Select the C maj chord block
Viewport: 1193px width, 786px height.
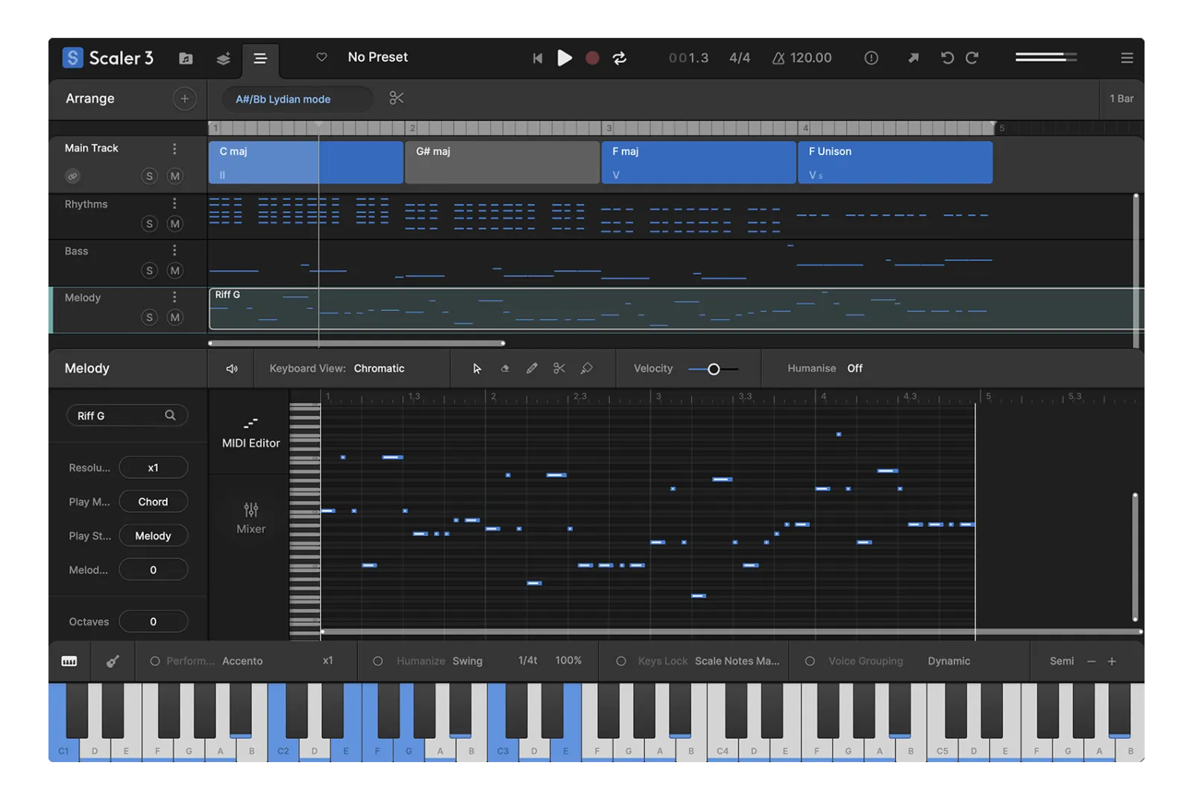click(x=306, y=163)
